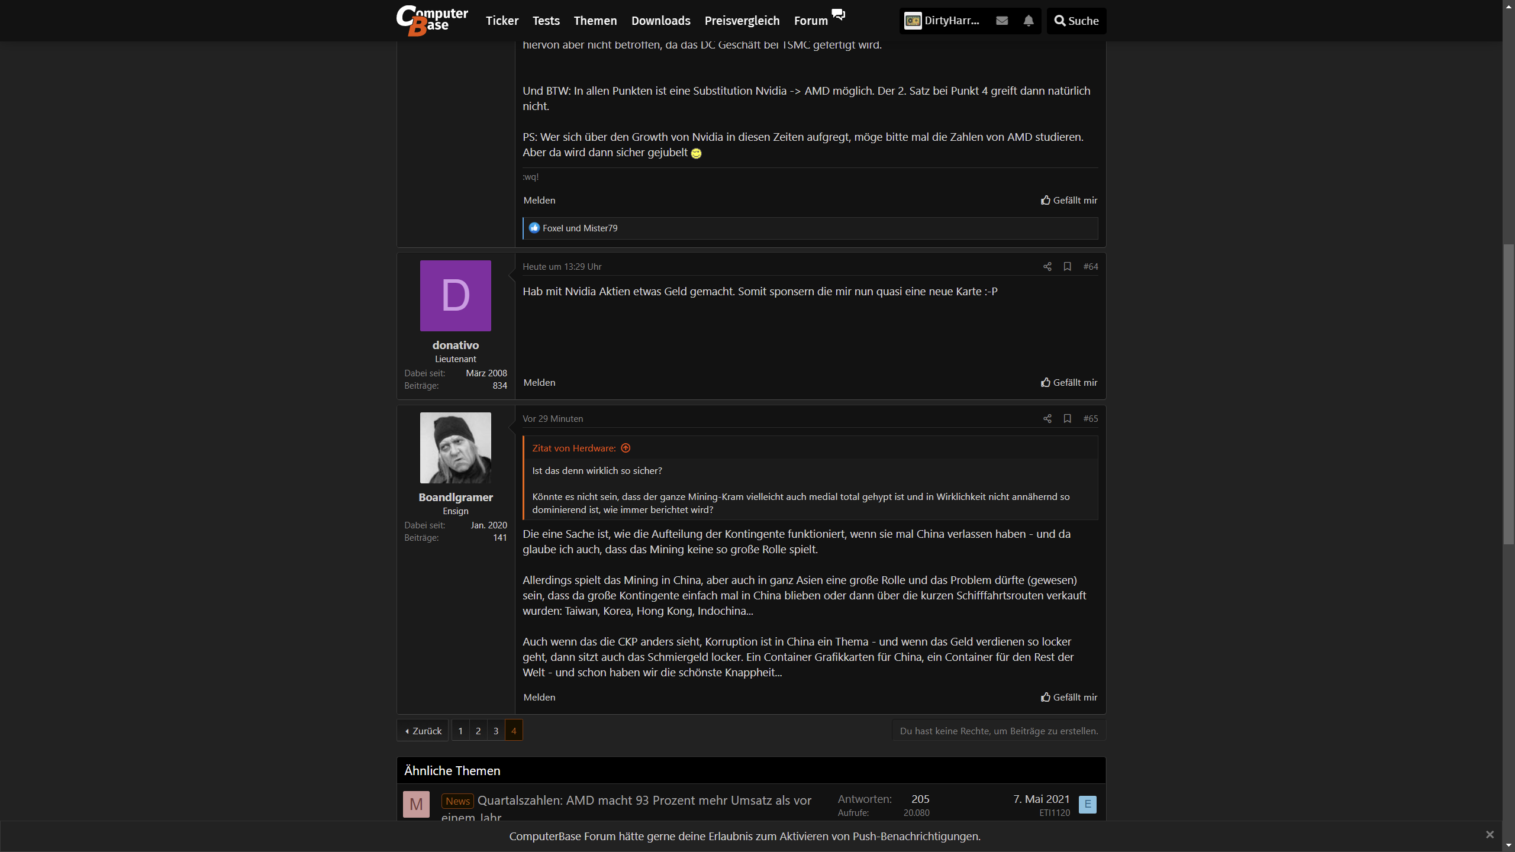This screenshot has height=852, width=1515.
Task: Open the Suche search button
Action: [x=1076, y=21]
